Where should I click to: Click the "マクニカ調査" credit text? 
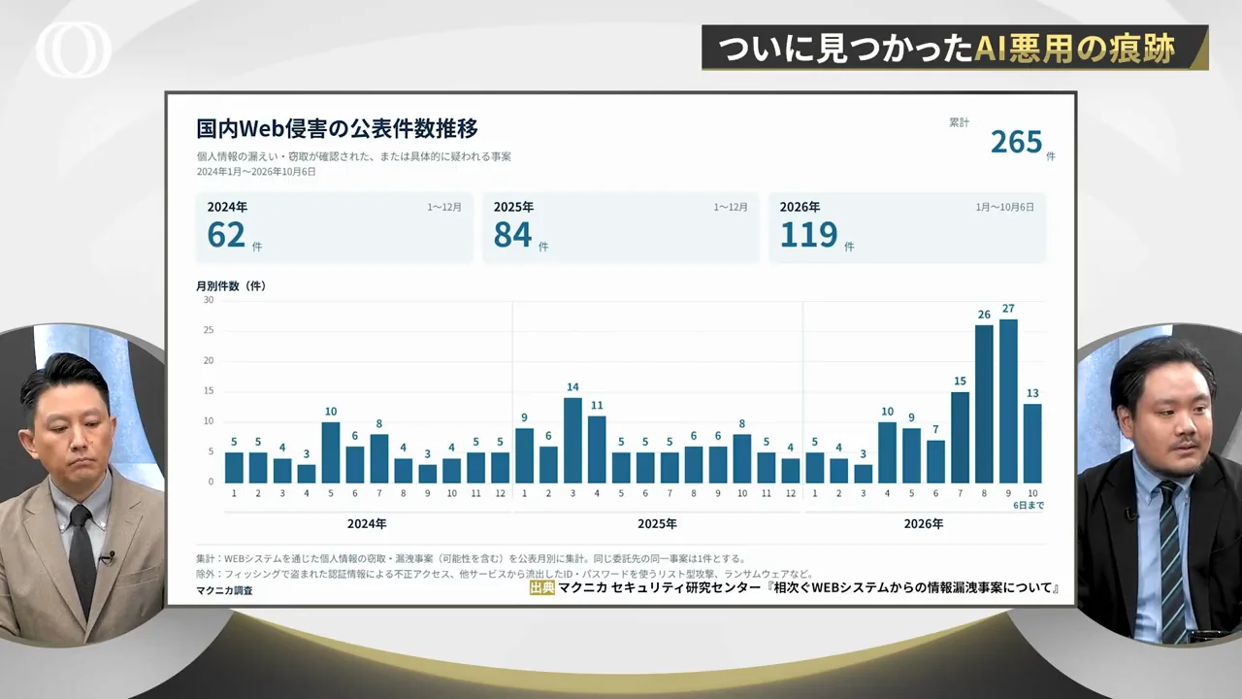pyautogui.click(x=224, y=590)
